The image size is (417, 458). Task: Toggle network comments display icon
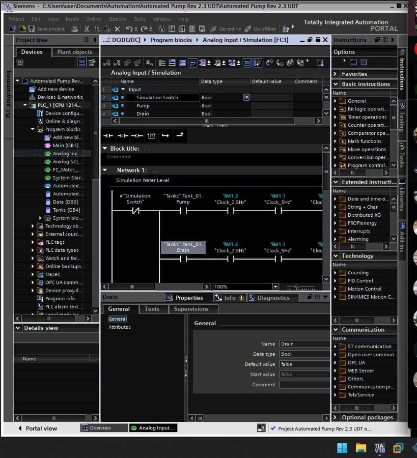[x=247, y=63]
